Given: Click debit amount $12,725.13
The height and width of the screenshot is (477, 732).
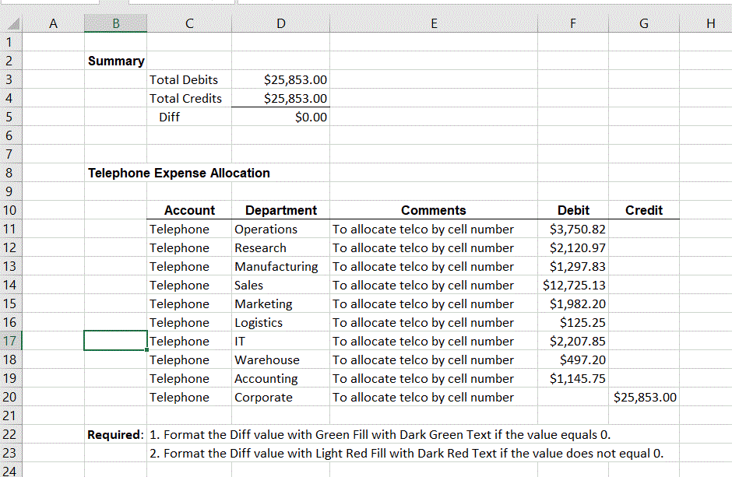Looking at the screenshot, I should click(573, 285).
